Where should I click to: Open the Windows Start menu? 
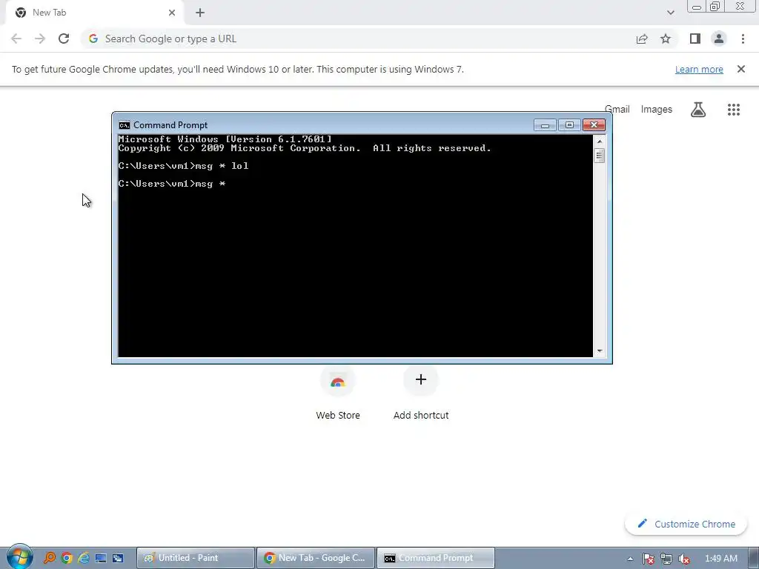[19, 557]
